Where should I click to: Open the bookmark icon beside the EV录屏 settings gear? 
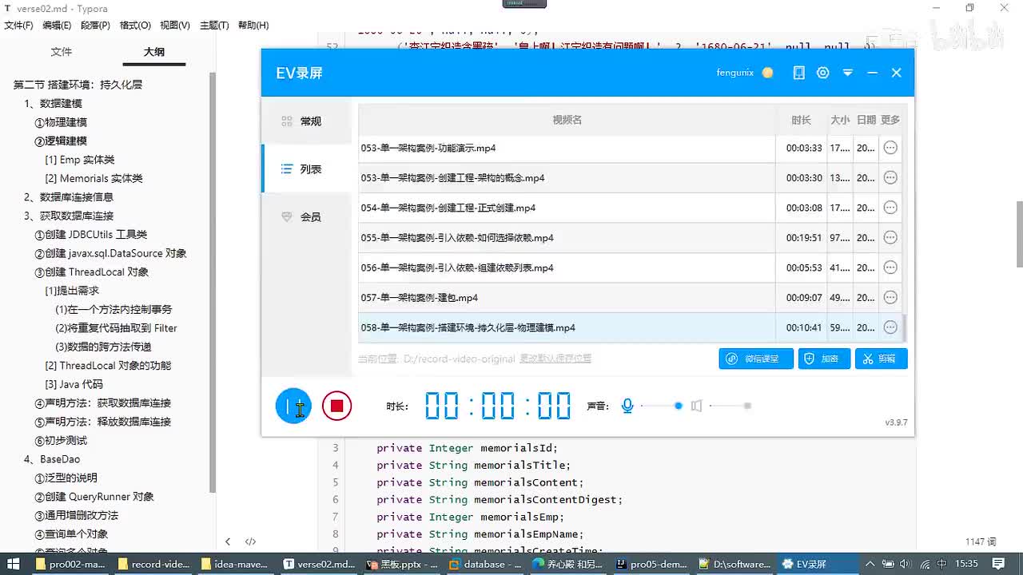coord(798,73)
